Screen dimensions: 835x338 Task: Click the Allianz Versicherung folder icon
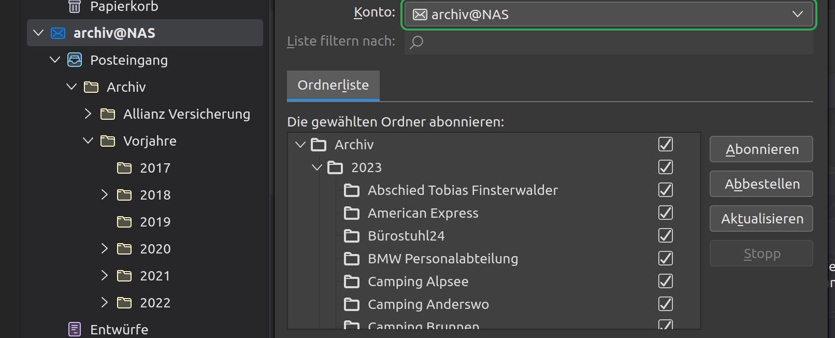[x=108, y=114]
